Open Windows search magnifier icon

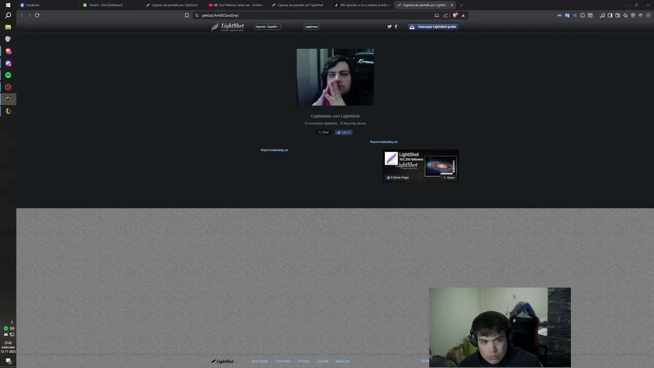[8, 16]
